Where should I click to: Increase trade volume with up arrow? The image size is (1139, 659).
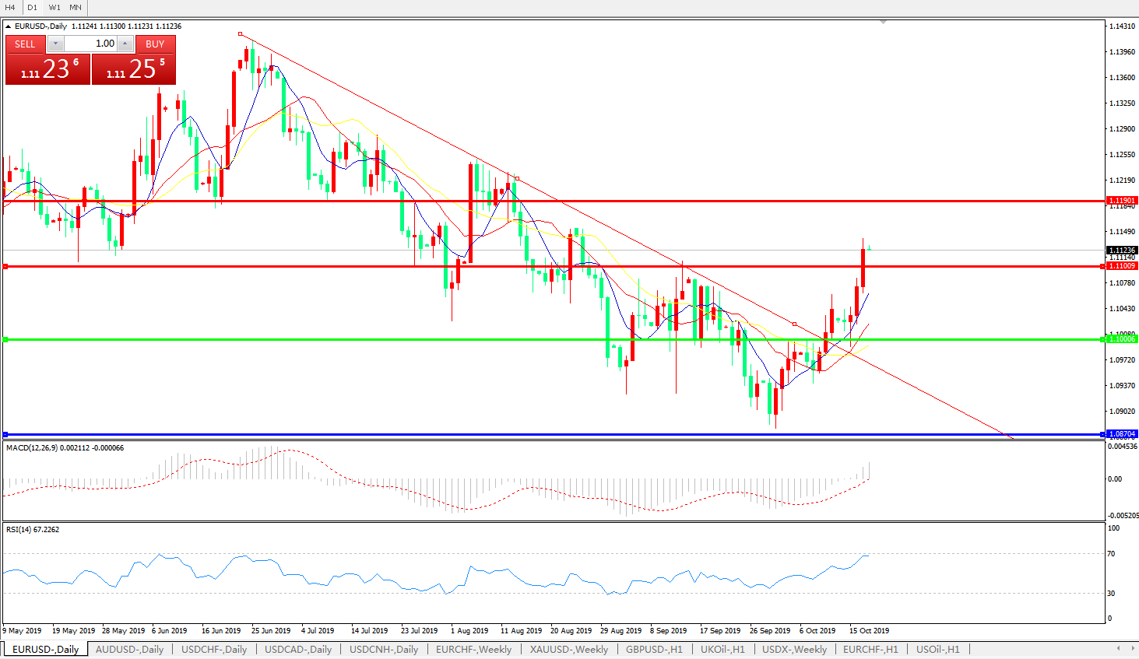coord(125,44)
